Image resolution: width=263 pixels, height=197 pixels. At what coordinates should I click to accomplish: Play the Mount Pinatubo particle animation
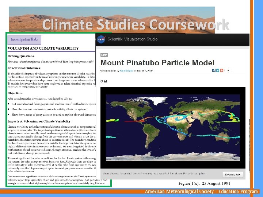point(173,128)
